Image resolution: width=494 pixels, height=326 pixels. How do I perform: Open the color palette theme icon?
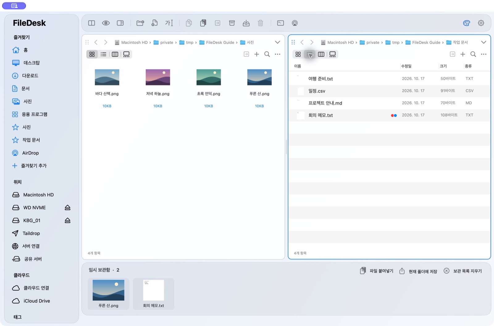(x=467, y=23)
